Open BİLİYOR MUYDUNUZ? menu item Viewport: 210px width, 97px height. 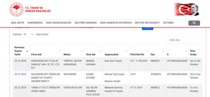pyautogui.click(x=148, y=23)
